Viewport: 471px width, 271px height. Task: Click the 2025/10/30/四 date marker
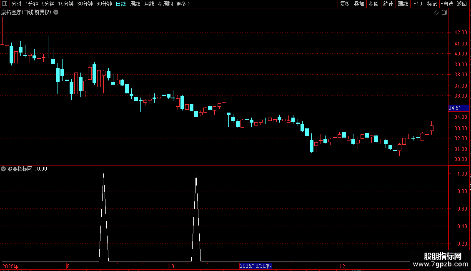tap(256, 266)
